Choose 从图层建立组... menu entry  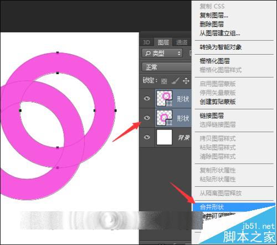tap(220, 33)
